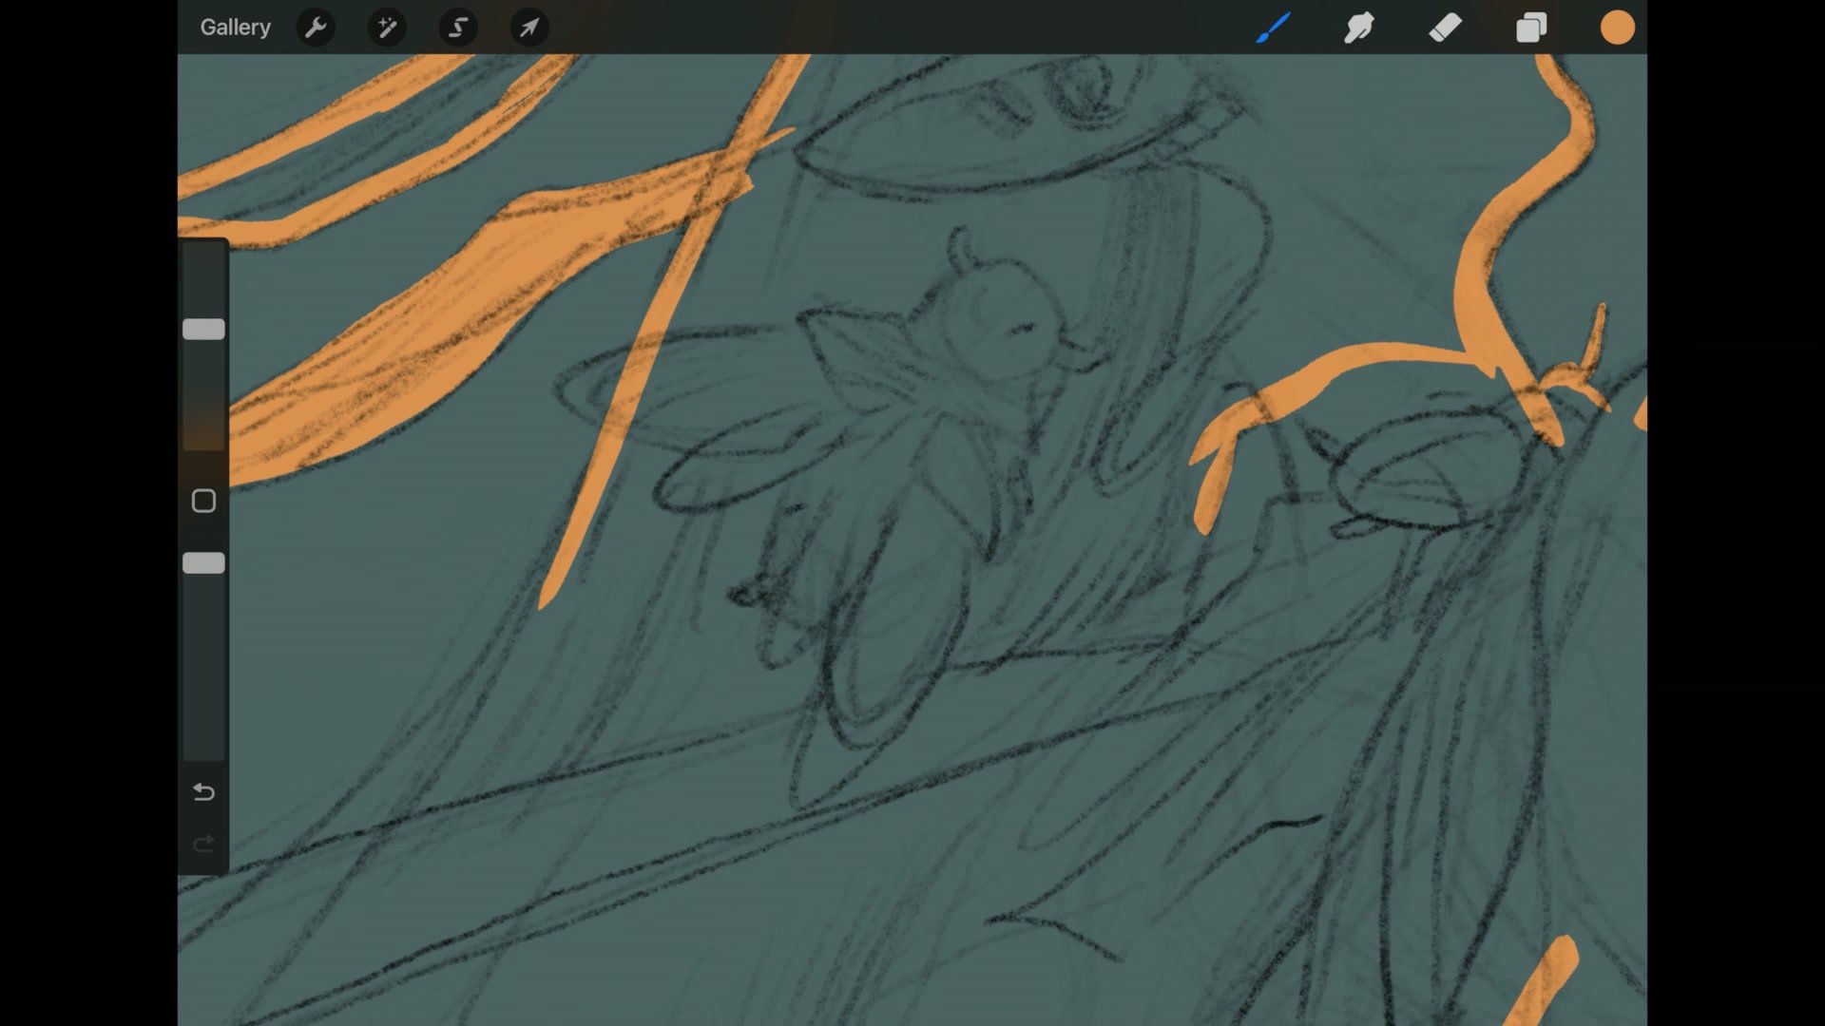Image resolution: width=1825 pixels, height=1026 pixels.
Task: Return to the Gallery
Action: coord(235,28)
